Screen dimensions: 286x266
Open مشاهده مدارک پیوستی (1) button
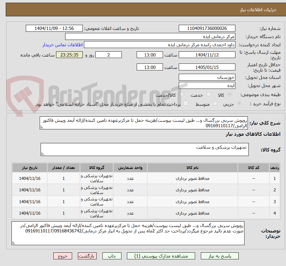[161, 256]
